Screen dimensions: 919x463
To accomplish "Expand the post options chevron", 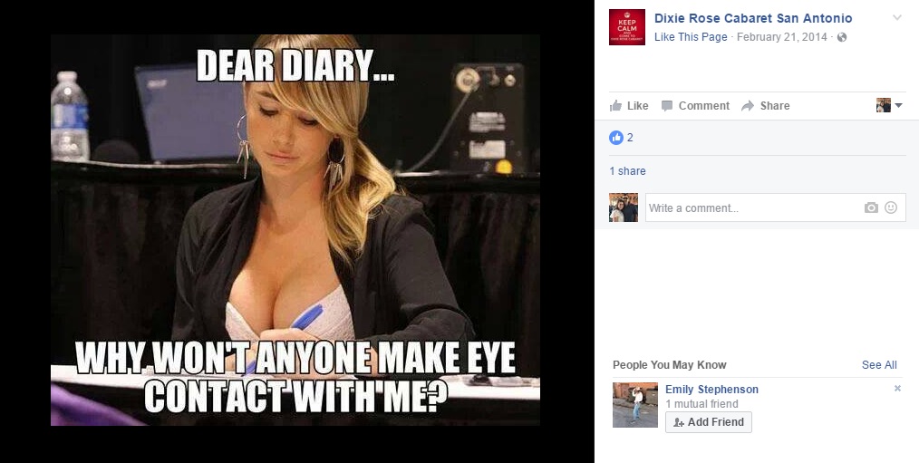I will [x=896, y=17].
